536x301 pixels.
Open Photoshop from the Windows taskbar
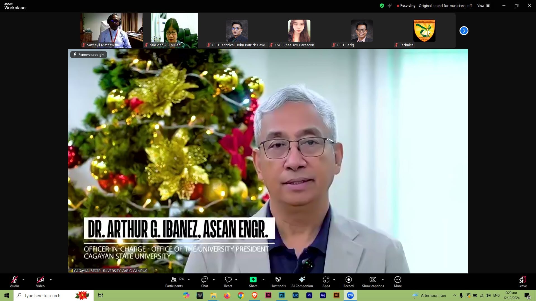tap(282, 295)
